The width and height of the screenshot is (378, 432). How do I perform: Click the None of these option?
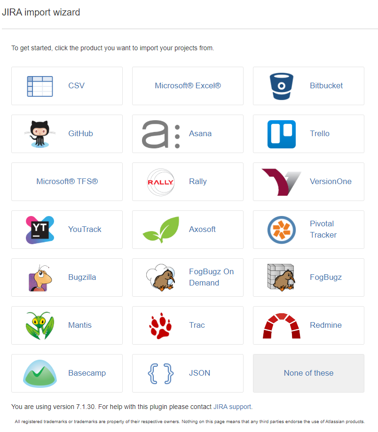click(308, 373)
